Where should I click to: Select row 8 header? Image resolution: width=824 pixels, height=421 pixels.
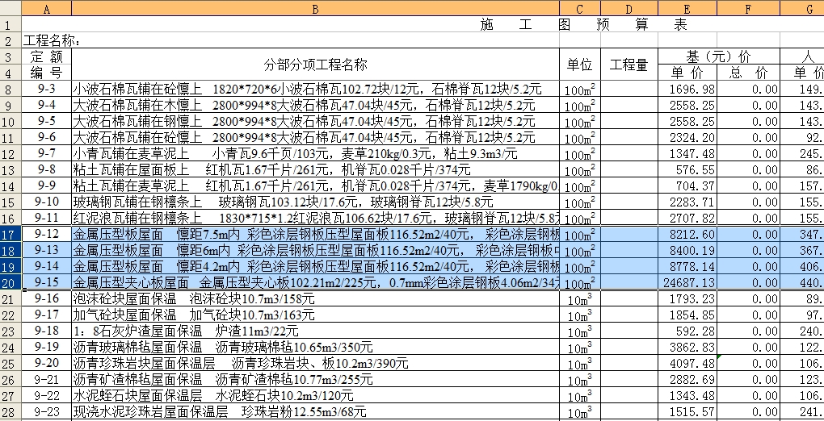click(x=10, y=89)
